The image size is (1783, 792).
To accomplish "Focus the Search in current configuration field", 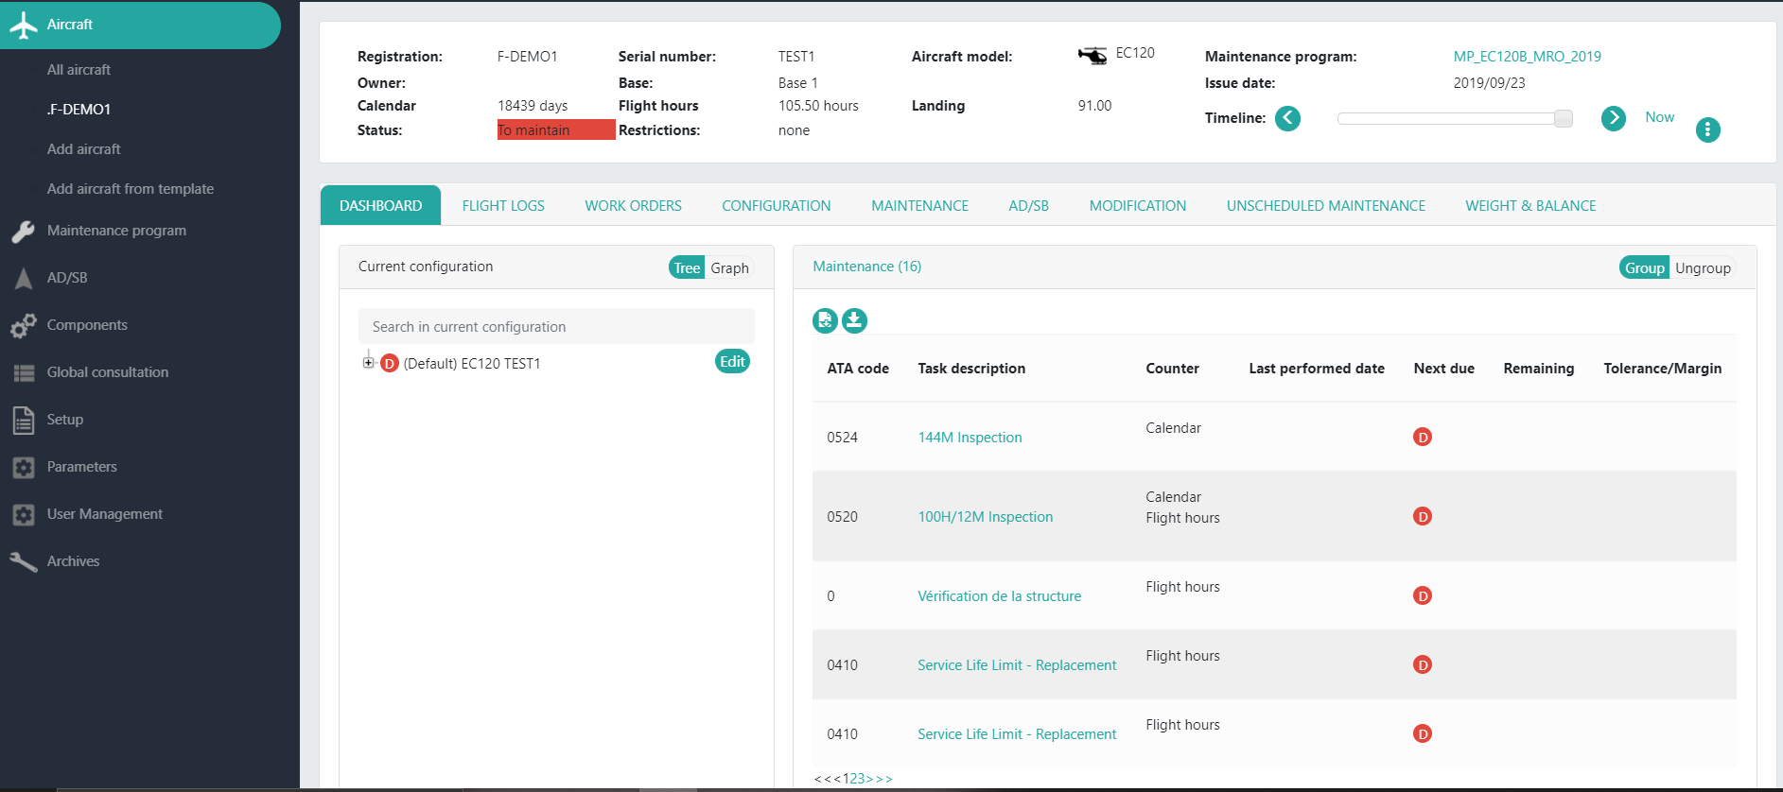I will point(556,326).
